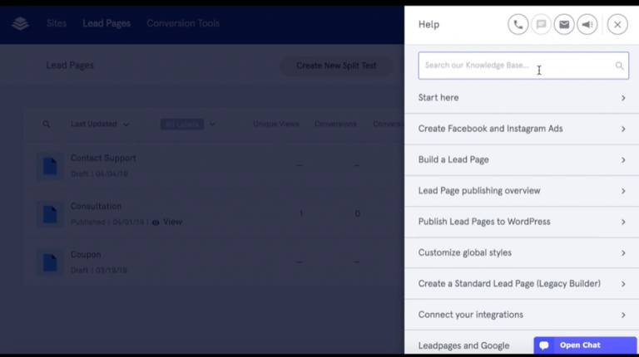Screen dimensions: 639x357
Task: Open the Consultation lead page
Action: pos(97,206)
